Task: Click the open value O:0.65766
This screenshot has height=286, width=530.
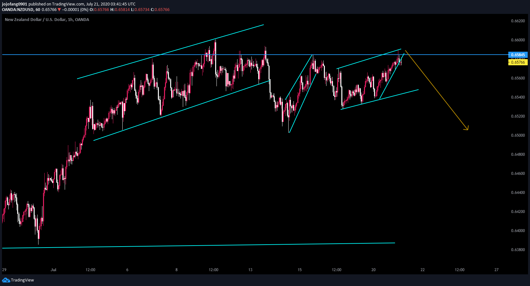Action: click(x=99, y=10)
